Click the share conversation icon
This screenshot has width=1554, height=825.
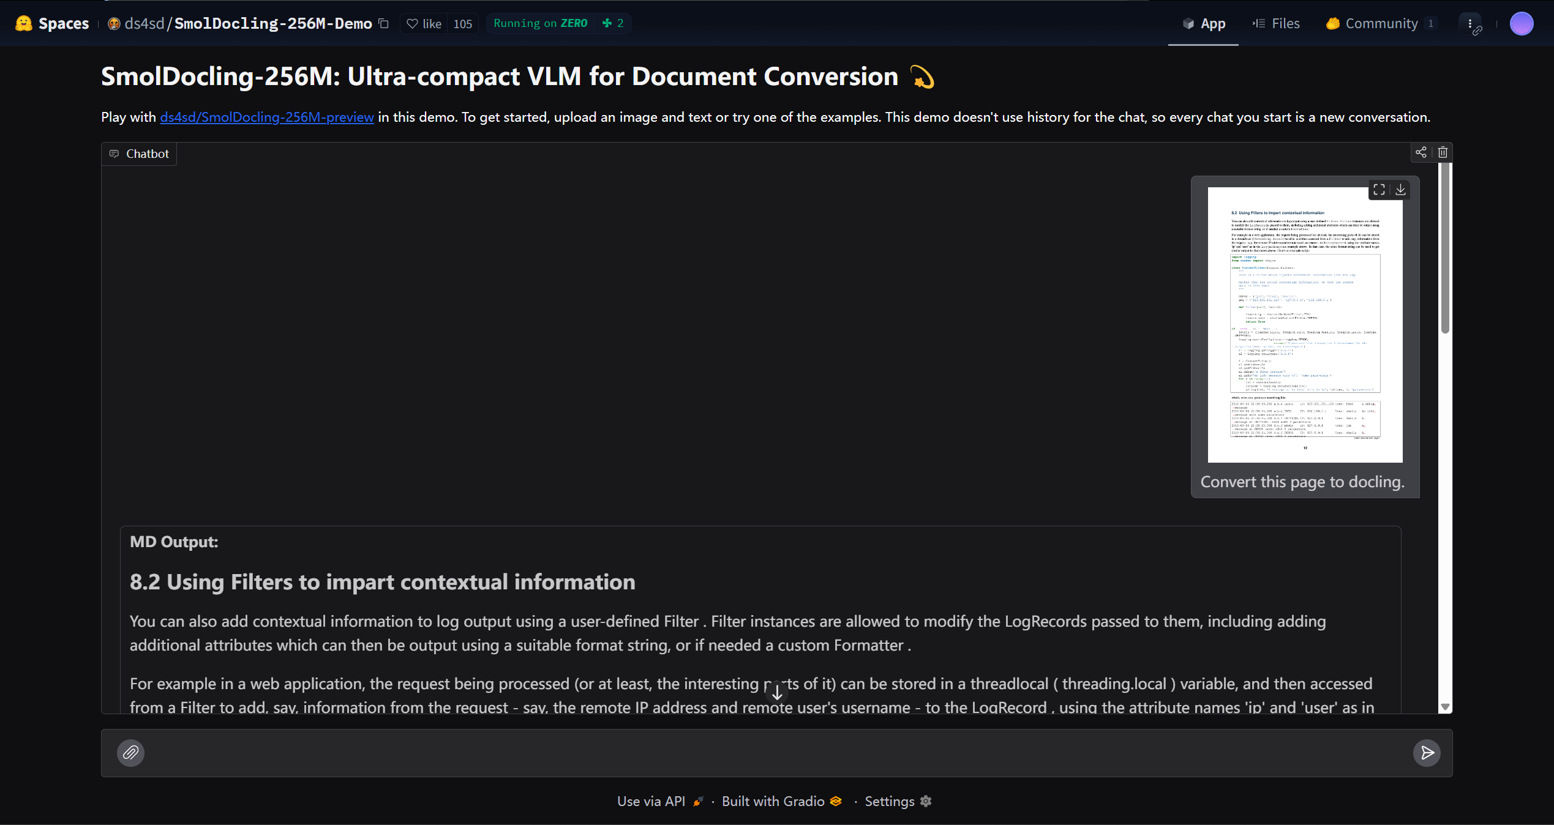pos(1421,152)
